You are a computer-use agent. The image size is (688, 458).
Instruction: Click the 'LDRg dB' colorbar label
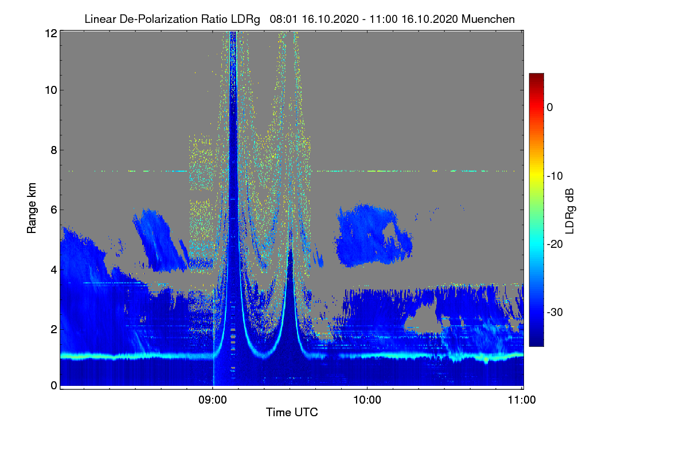click(569, 211)
